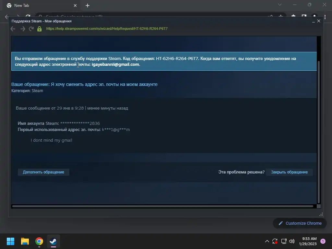Open the Chrome three-dot menu
Viewport: 332px width, 249px height.
325,17
